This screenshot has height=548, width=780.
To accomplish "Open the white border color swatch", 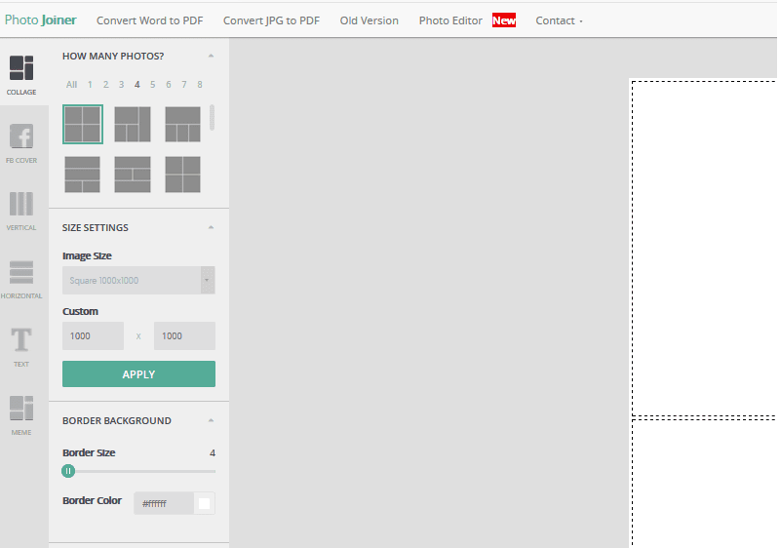I will point(205,504).
